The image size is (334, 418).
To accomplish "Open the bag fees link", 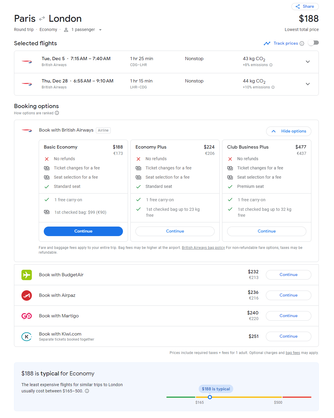I will 293,353.
